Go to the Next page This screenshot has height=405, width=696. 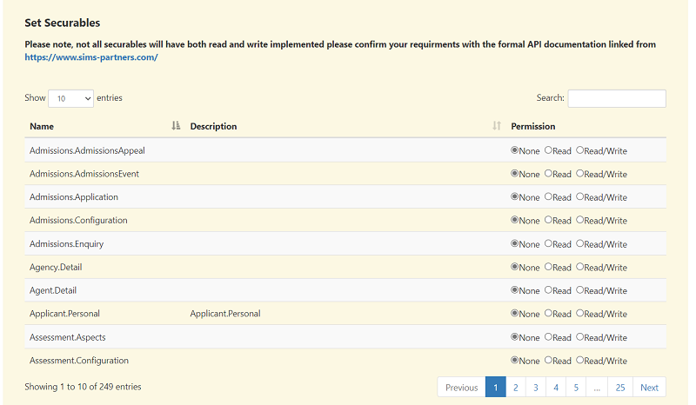649,388
